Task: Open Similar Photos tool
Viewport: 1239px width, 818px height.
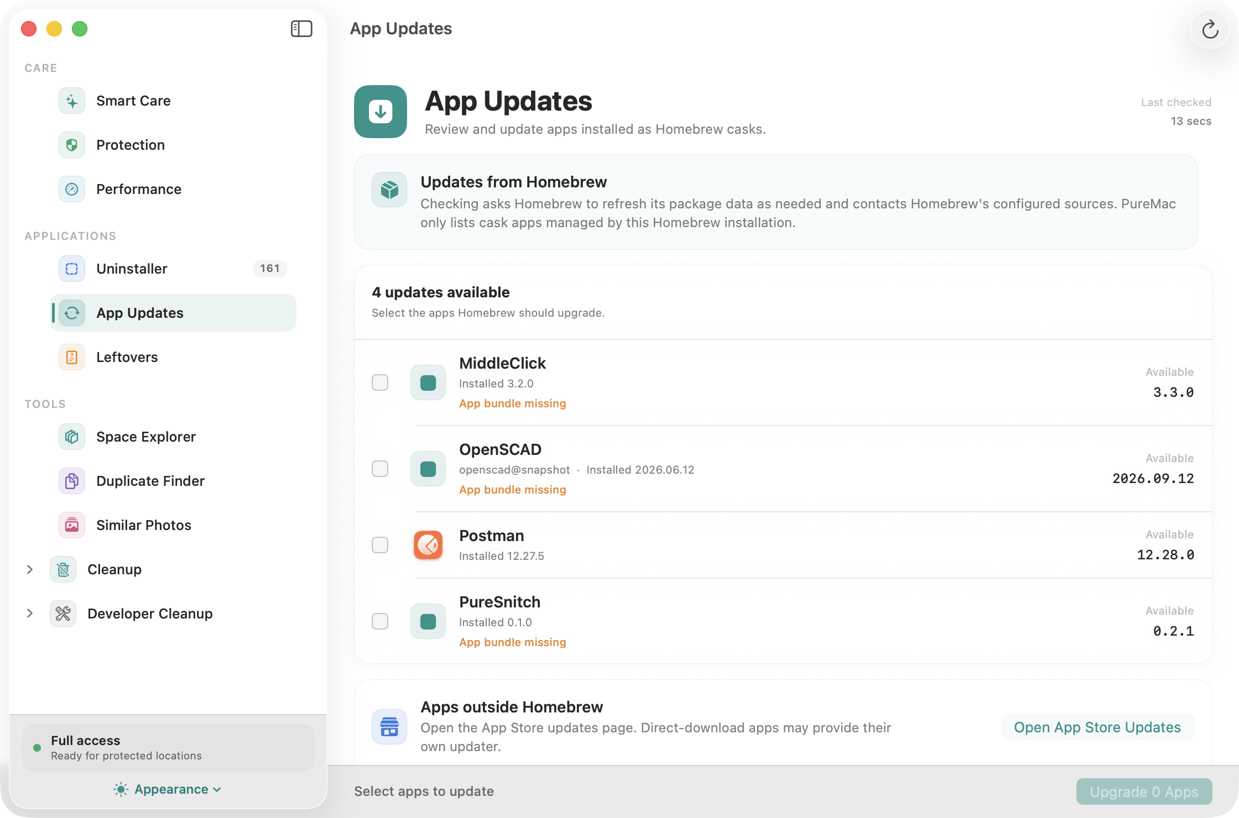Action: pos(173,526)
